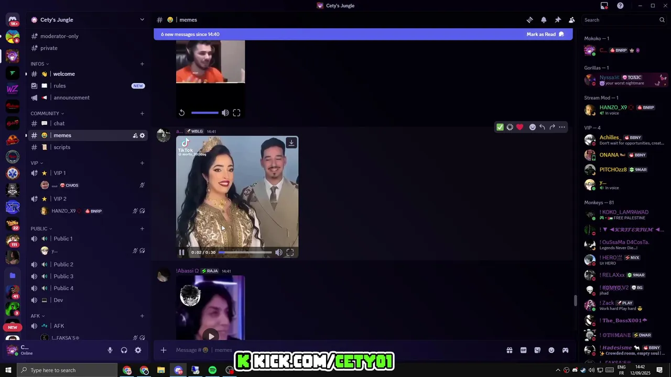
Task: Open attachment plus button in message bar
Action: [164, 350]
